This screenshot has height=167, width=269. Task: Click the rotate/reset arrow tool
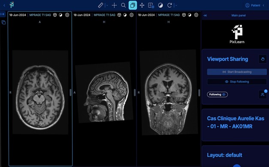(169, 5)
